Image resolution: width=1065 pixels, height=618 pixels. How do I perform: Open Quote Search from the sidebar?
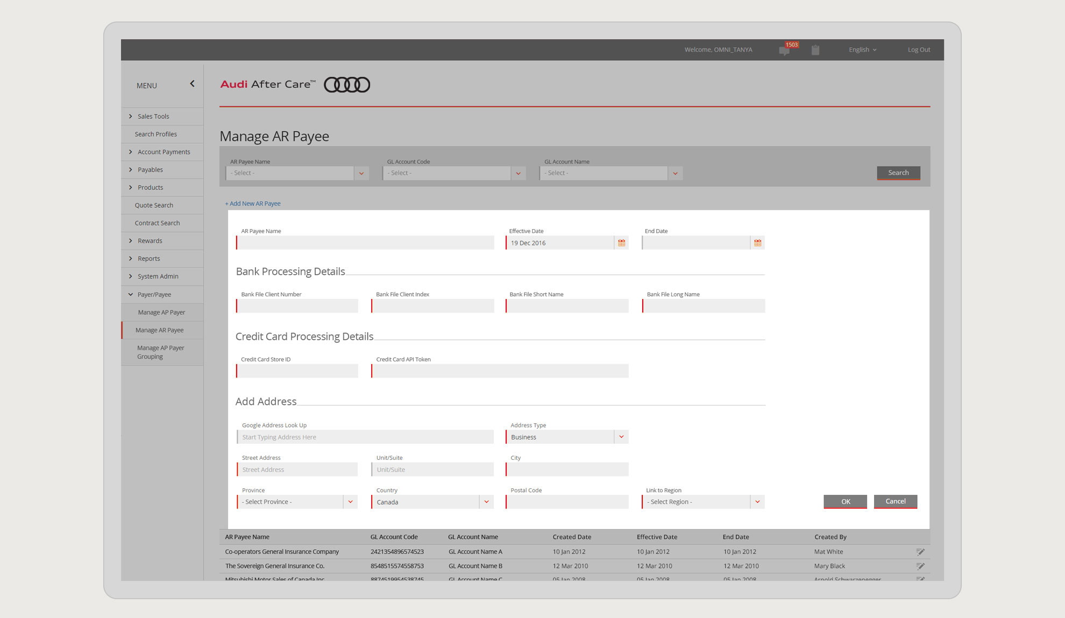(162, 205)
